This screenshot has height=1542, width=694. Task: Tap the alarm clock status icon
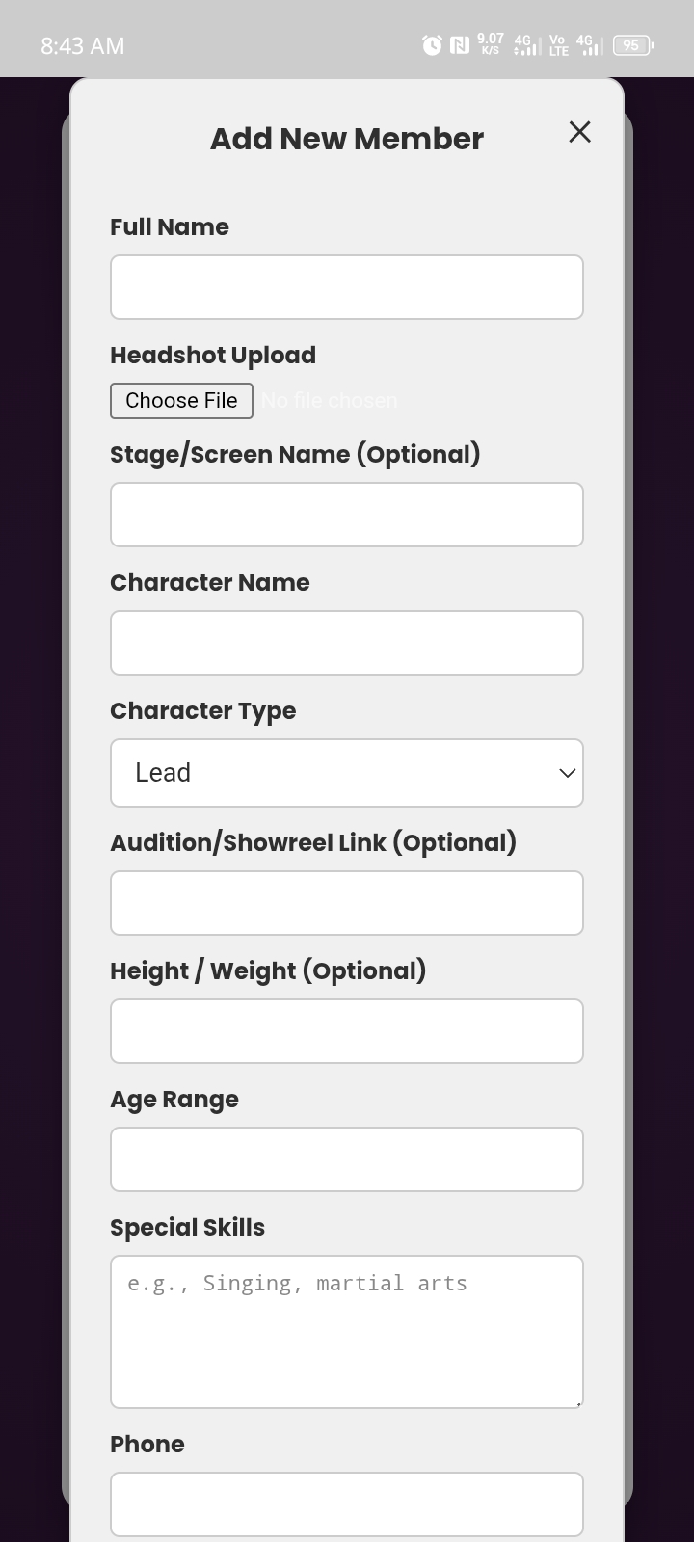point(430,44)
